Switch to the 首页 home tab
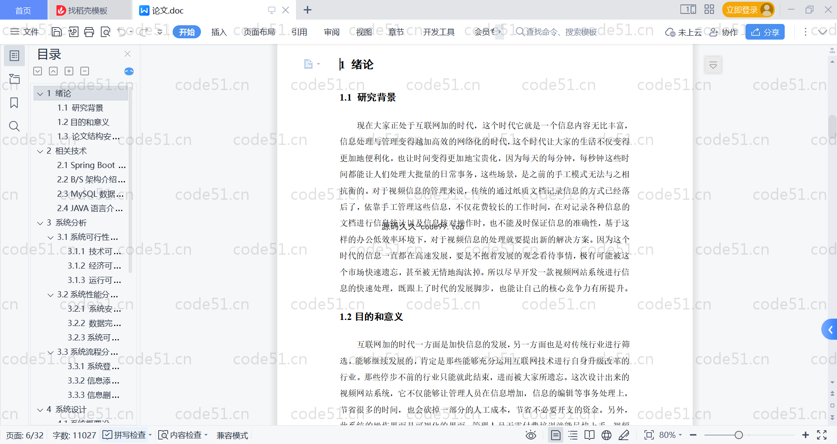 [23, 10]
